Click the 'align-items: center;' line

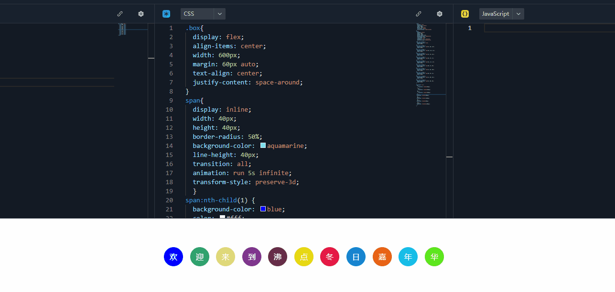coord(229,46)
